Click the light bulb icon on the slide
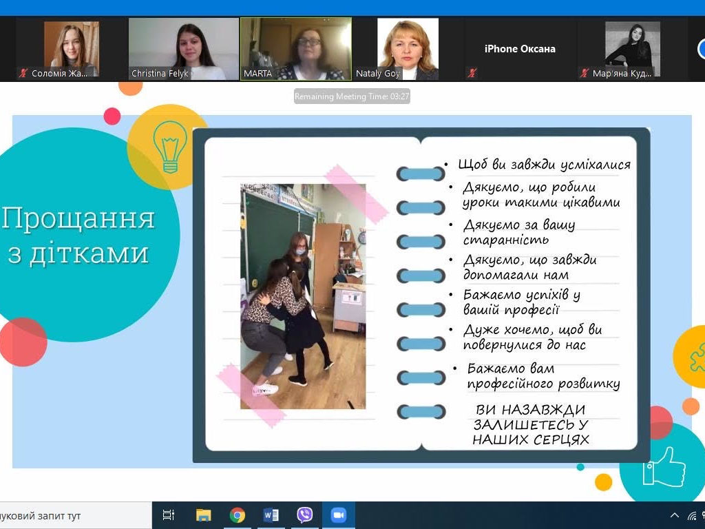The image size is (705, 529). 169,146
